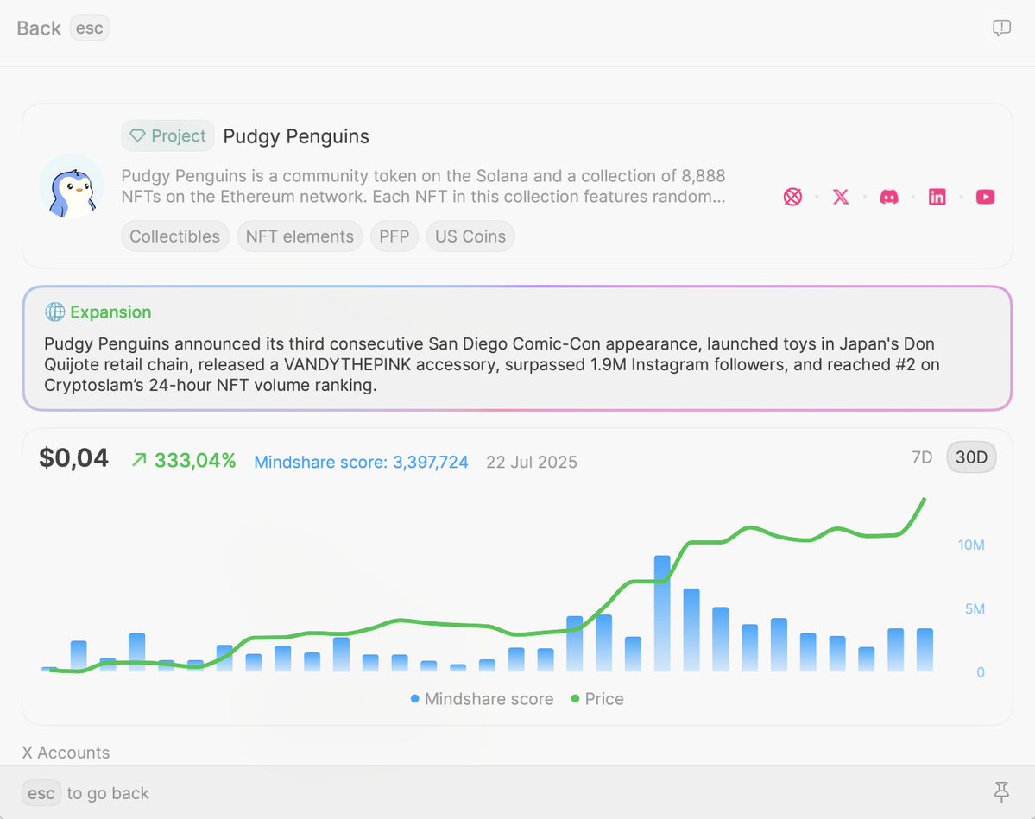Expand the truncated project description text
The height and width of the screenshot is (819, 1035).
423,186
